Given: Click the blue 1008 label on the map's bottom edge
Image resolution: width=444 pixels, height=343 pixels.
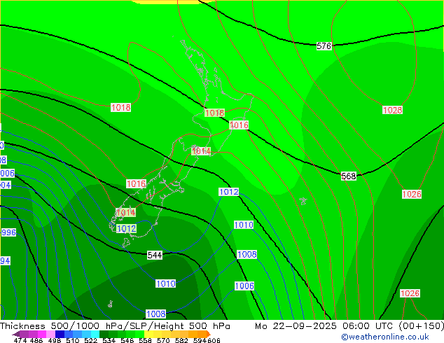Looking at the screenshot, I should [x=155, y=314].
